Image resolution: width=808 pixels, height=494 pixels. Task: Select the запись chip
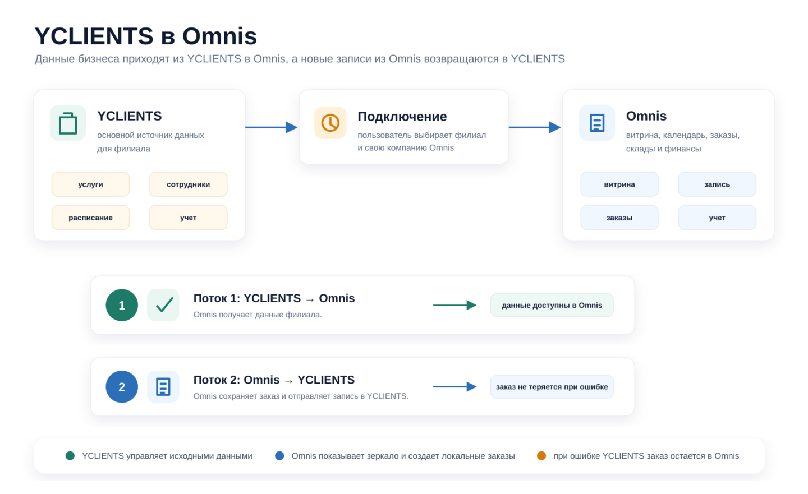pyautogui.click(x=717, y=184)
